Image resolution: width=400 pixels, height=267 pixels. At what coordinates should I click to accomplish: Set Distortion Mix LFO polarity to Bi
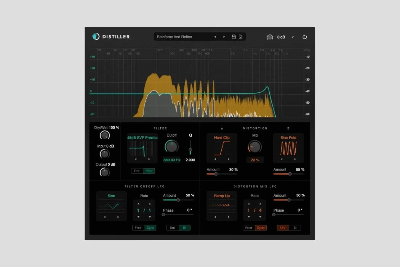pos(294,228)
